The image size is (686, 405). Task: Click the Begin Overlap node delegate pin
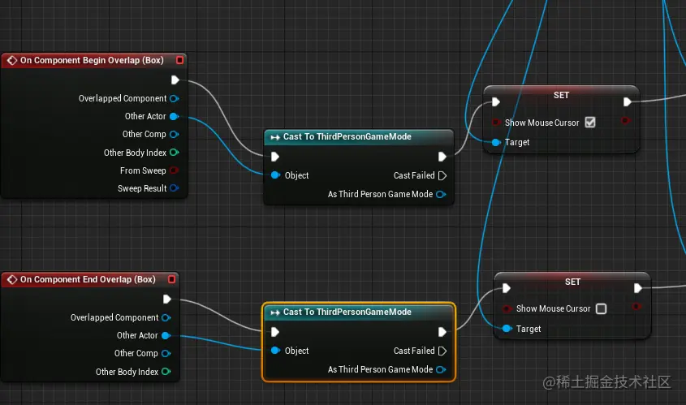[179, 60]
